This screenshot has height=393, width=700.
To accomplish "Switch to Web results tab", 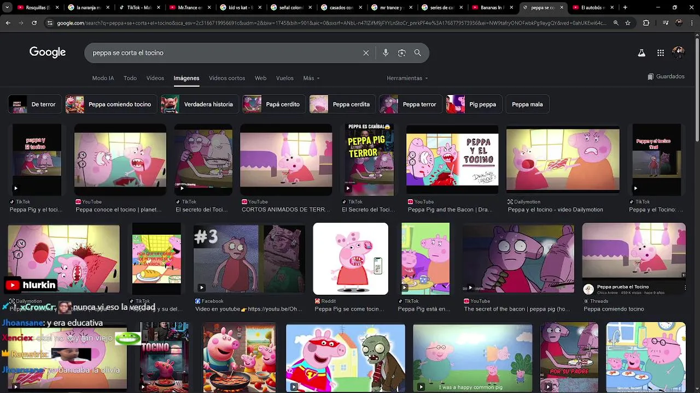I will 261,78.
